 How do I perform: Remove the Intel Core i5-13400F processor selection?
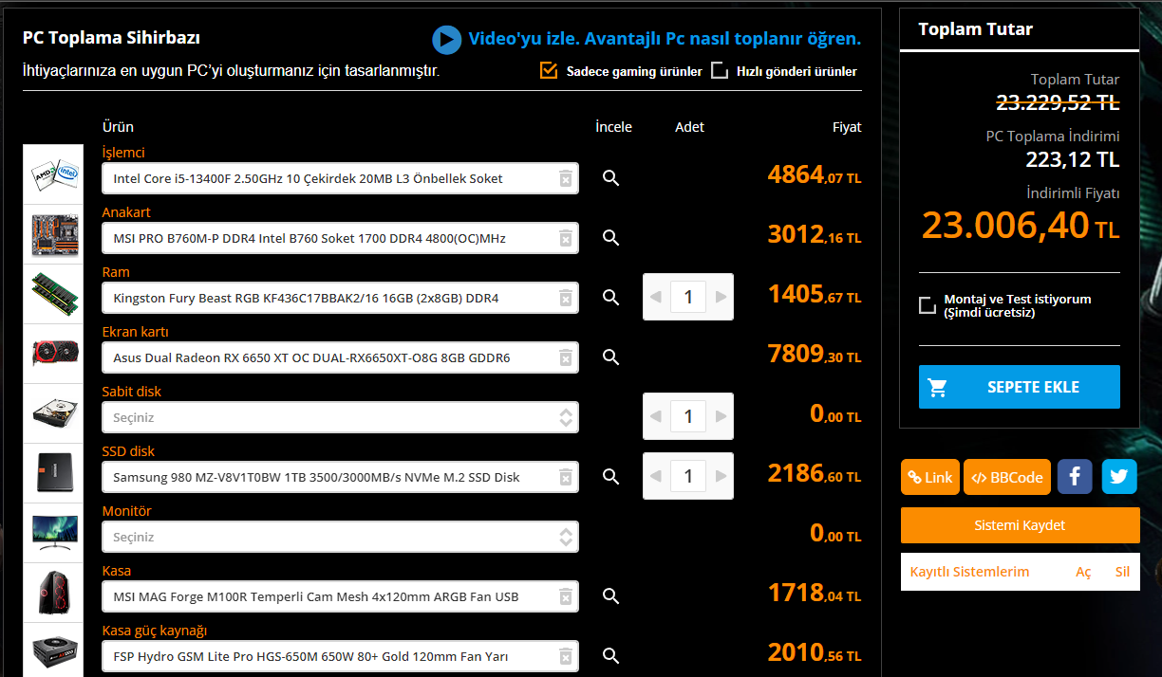click(565, 179)
